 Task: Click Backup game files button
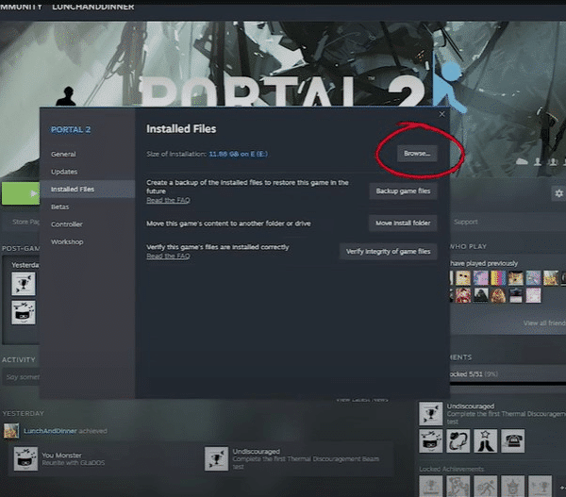click(403, 191)
